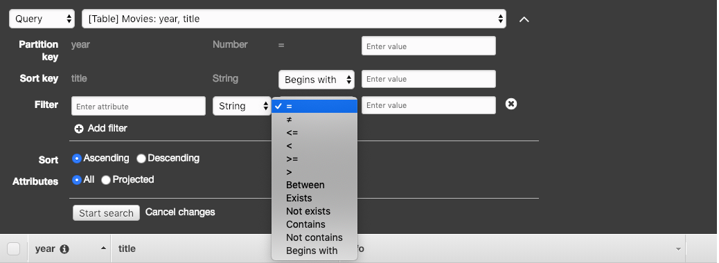Select Begins with in the operator list
This screenshot has height=263, width=719.
(314, 251)
